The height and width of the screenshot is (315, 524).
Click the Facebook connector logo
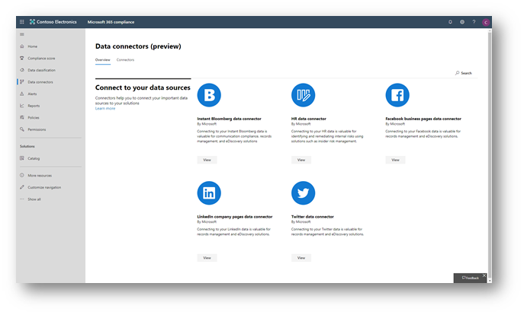397,95
